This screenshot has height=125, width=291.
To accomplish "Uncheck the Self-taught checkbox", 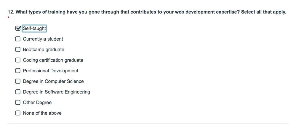I will [18, 28].
